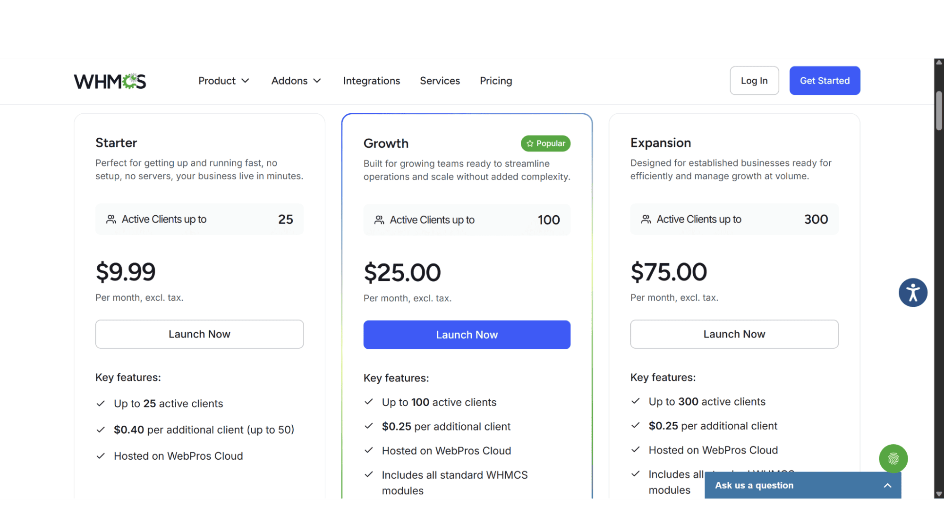Expand the 'Ask us a question' chat panel
The width and height of the screenshot is (944, 531).
click(x=802, y=485)
